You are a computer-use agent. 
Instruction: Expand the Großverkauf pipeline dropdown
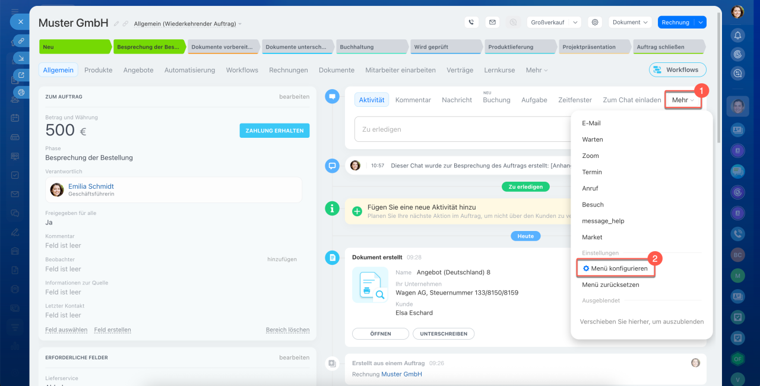point(575,23)
